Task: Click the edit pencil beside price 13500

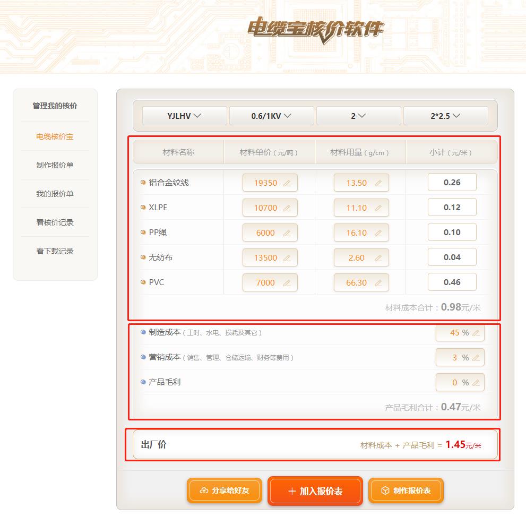Action: click(287, 258)
